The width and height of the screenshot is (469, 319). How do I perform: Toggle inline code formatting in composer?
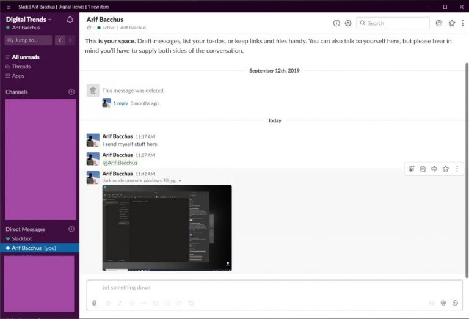[144, 303]
